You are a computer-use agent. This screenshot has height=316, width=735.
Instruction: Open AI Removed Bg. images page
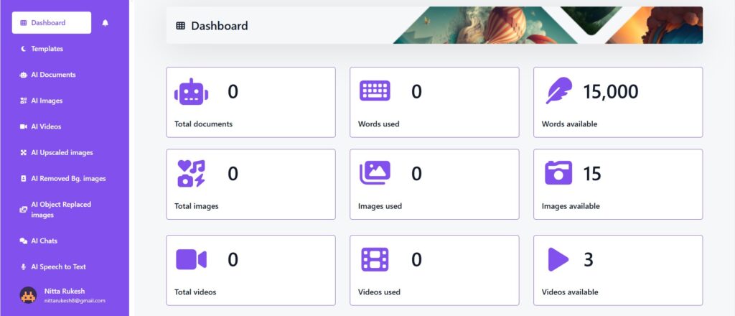tap(67, 178)
